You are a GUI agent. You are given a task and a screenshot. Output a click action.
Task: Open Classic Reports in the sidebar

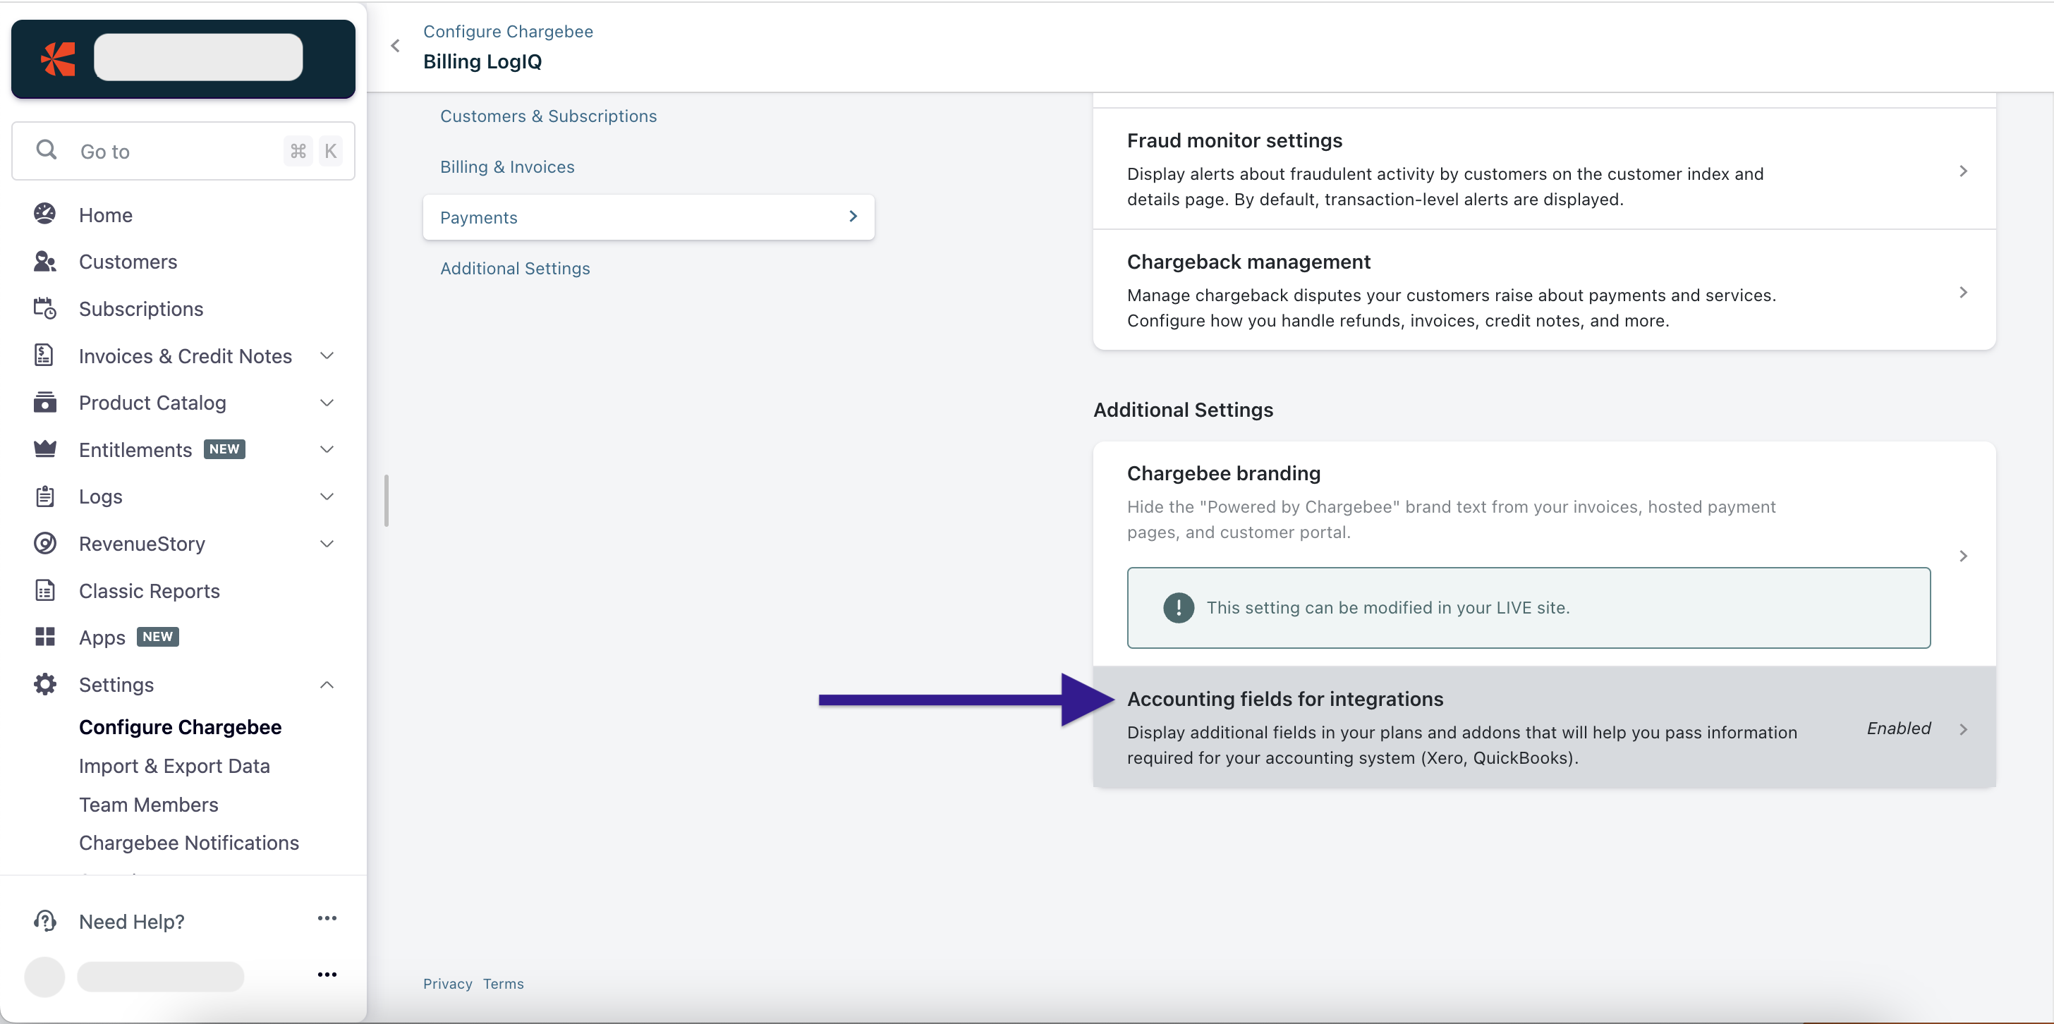tap(149, 591)
